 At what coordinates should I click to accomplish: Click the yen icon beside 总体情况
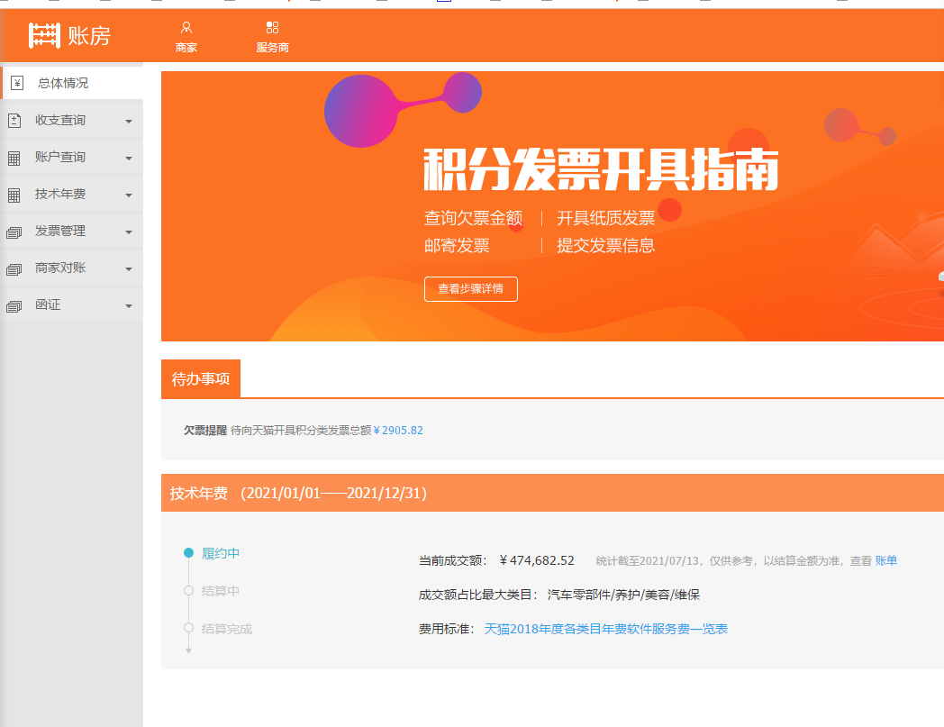(x=17, y=83)
